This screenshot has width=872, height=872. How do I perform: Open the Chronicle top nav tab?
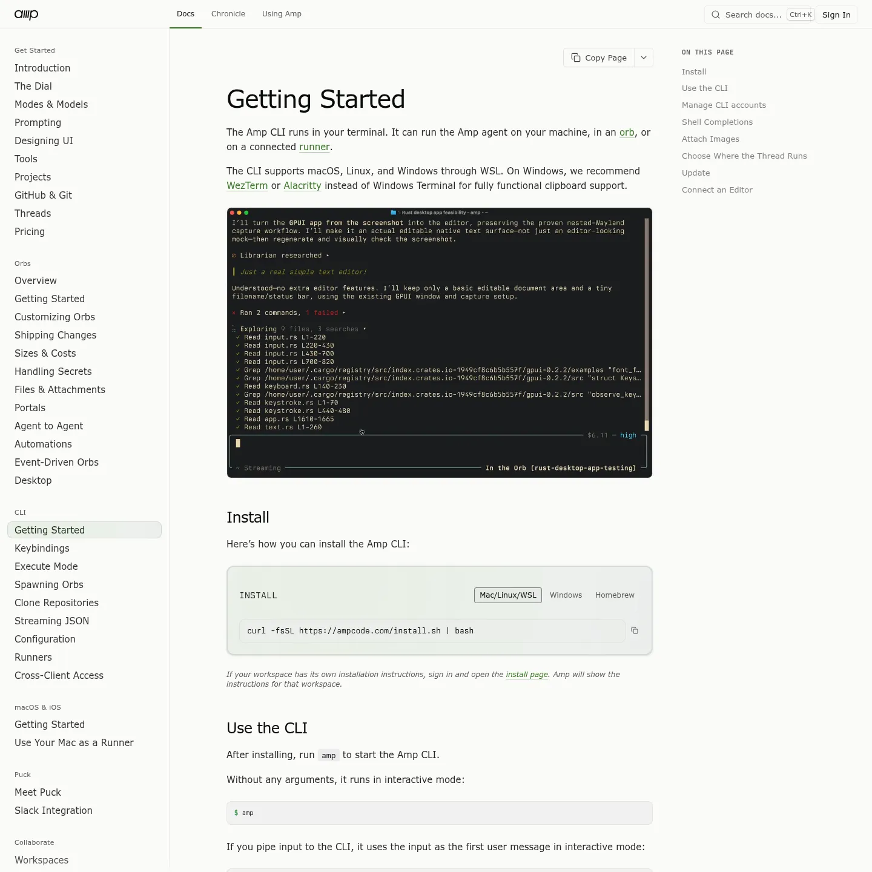coord(228,14)
